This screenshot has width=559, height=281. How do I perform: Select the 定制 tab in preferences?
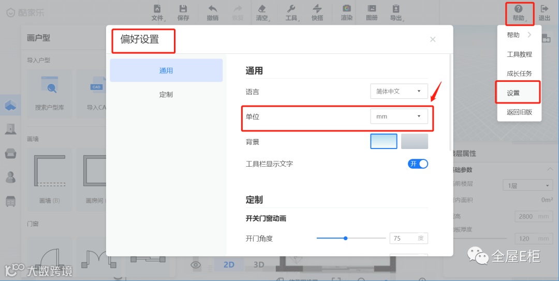[166, 95]
